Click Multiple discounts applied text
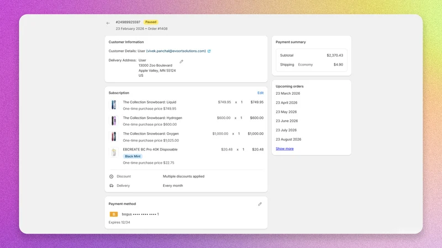 [183, 176]
